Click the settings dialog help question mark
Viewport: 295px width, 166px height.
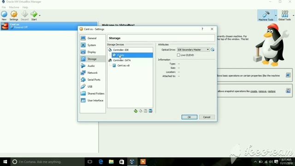click(202, 29)
